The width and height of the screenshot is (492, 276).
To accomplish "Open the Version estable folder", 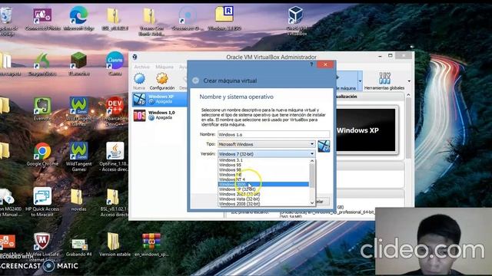I will (x=115, y=245).
